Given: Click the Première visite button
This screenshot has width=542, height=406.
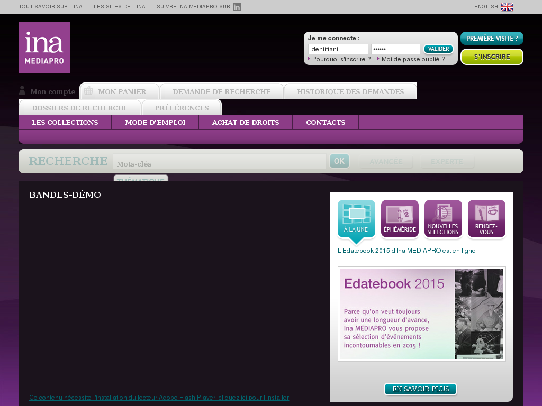Looking at the screenshot, I should pos(492,38).
